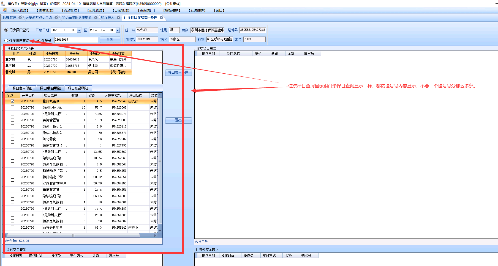The image size is (498, 266).
Task: Tick the checkbox for bill 154854253 静脉输液
Action: pos(13,171)
